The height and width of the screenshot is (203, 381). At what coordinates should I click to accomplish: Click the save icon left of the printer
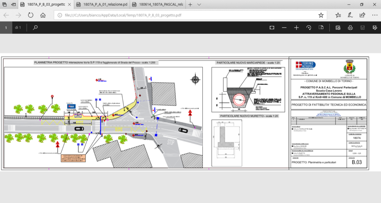362,28
